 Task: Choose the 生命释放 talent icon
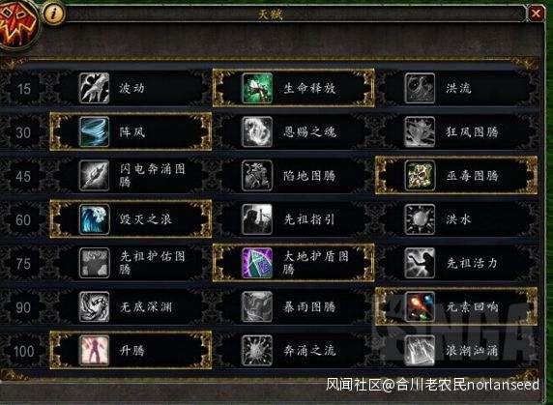[x=257, y=88]
